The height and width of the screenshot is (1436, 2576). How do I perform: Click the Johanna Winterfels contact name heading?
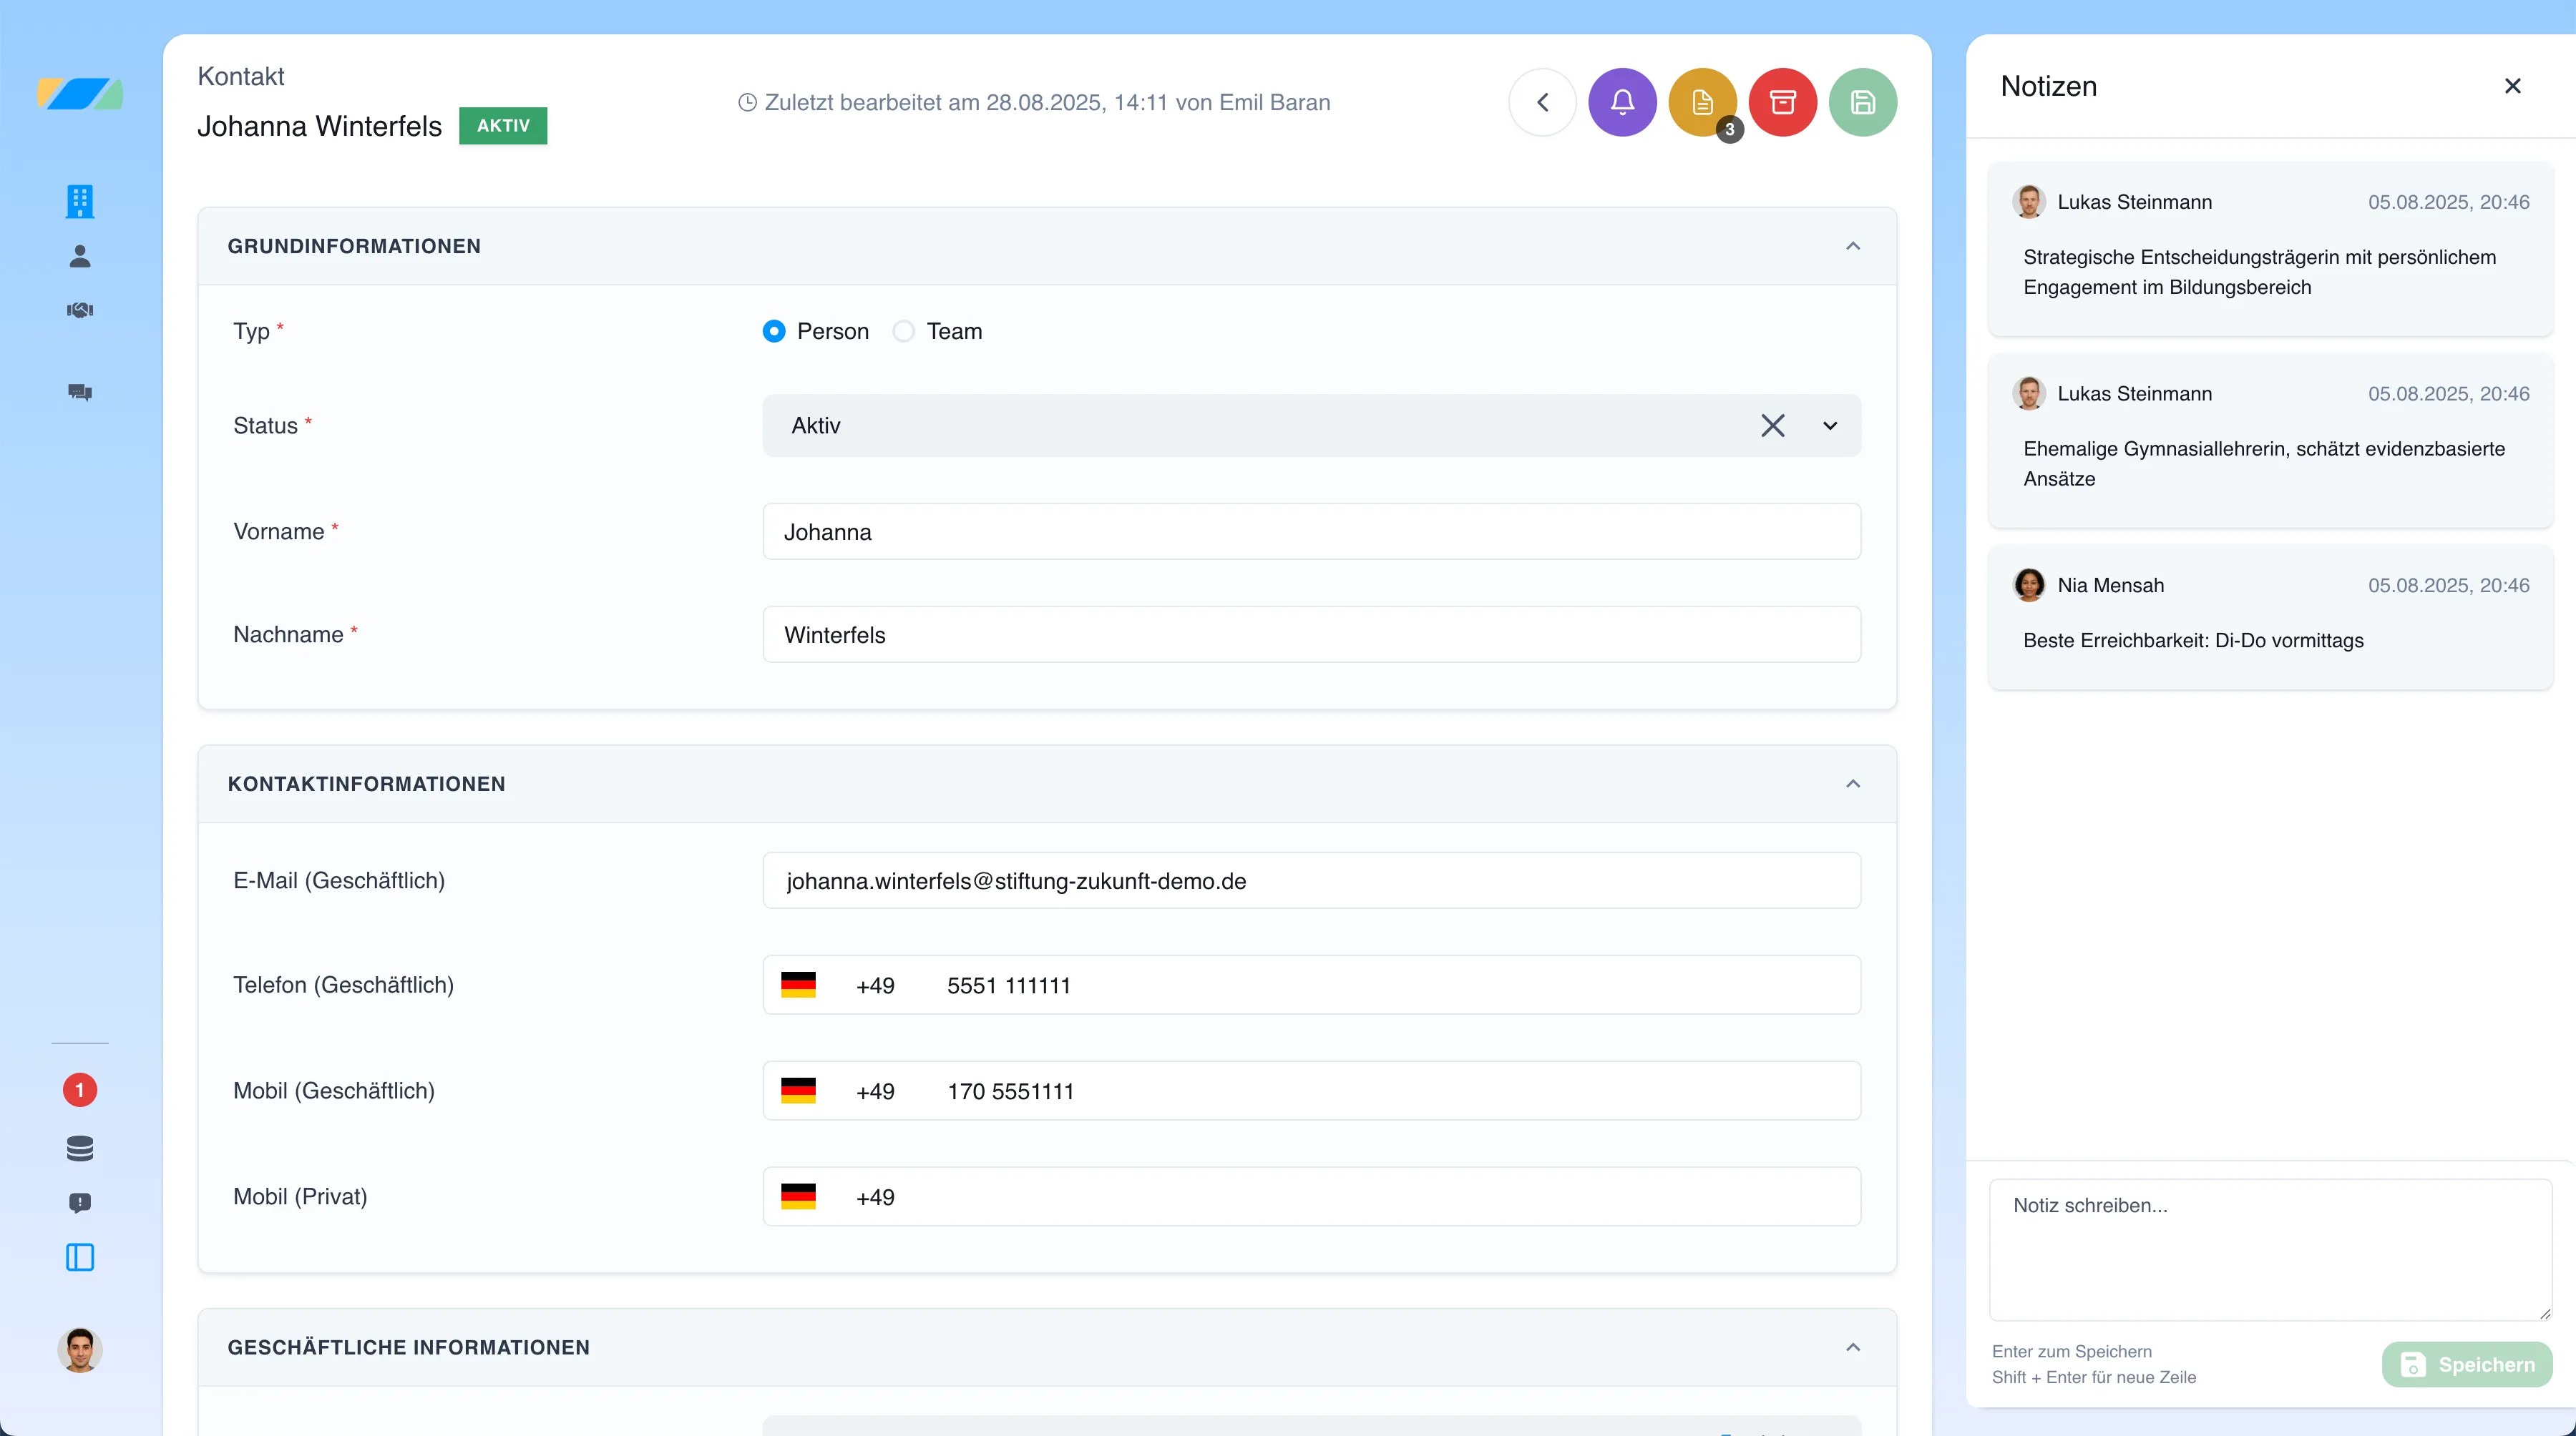click(319, 126)
